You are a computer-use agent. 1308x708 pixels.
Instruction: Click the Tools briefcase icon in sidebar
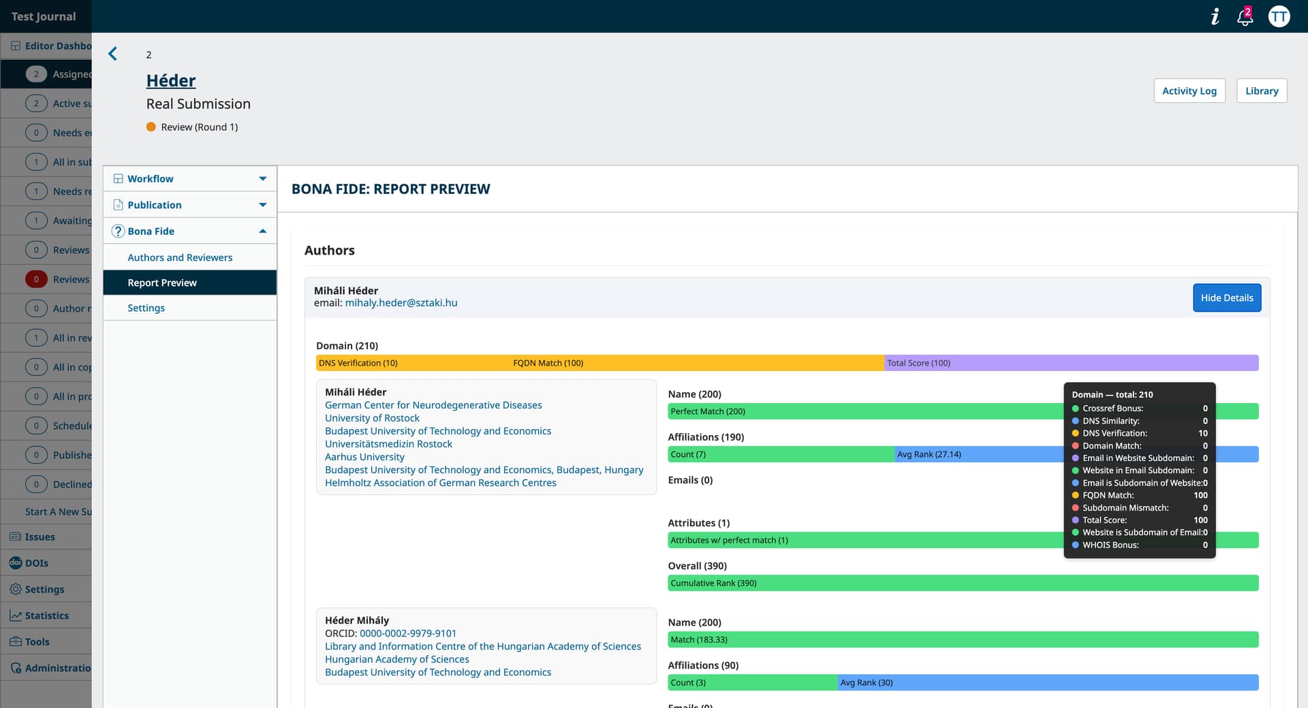tap(16, 642)
